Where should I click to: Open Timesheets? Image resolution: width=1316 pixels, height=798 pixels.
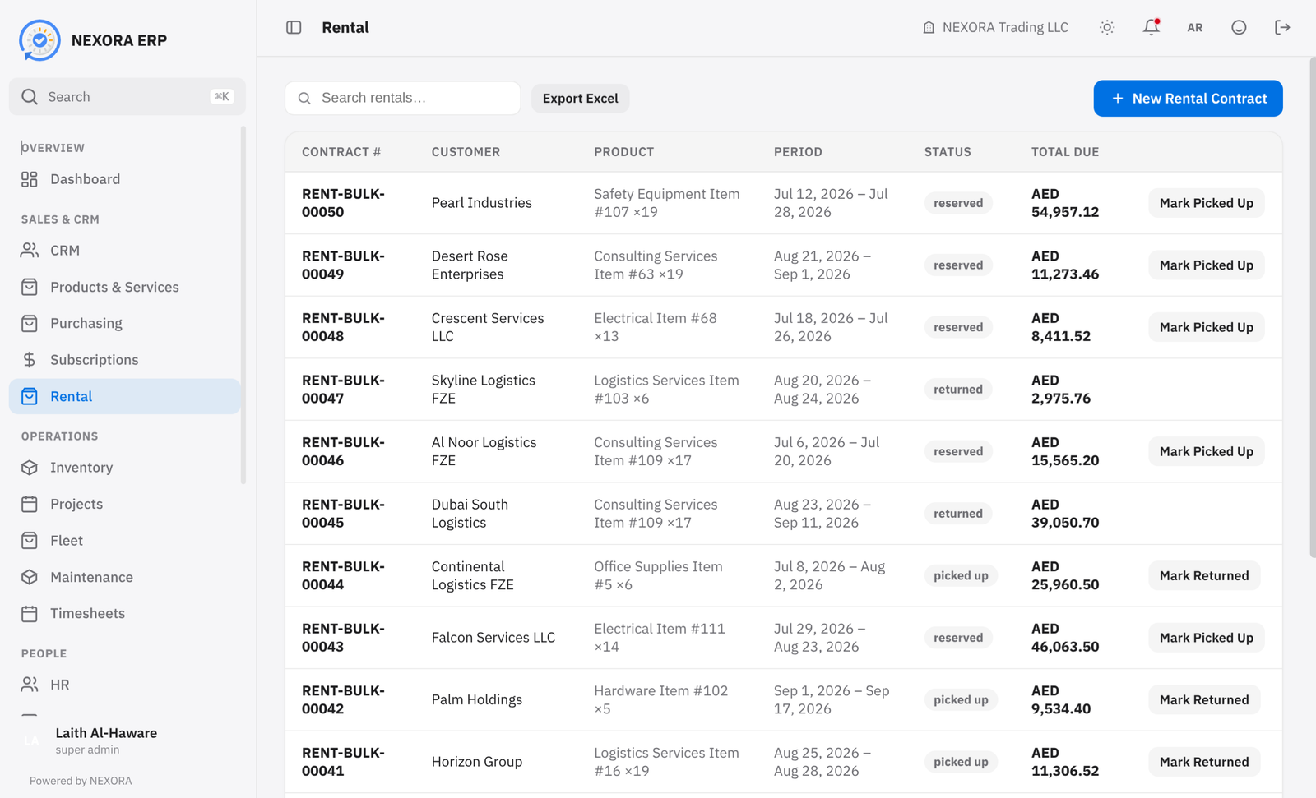click(x=125, y=613)
